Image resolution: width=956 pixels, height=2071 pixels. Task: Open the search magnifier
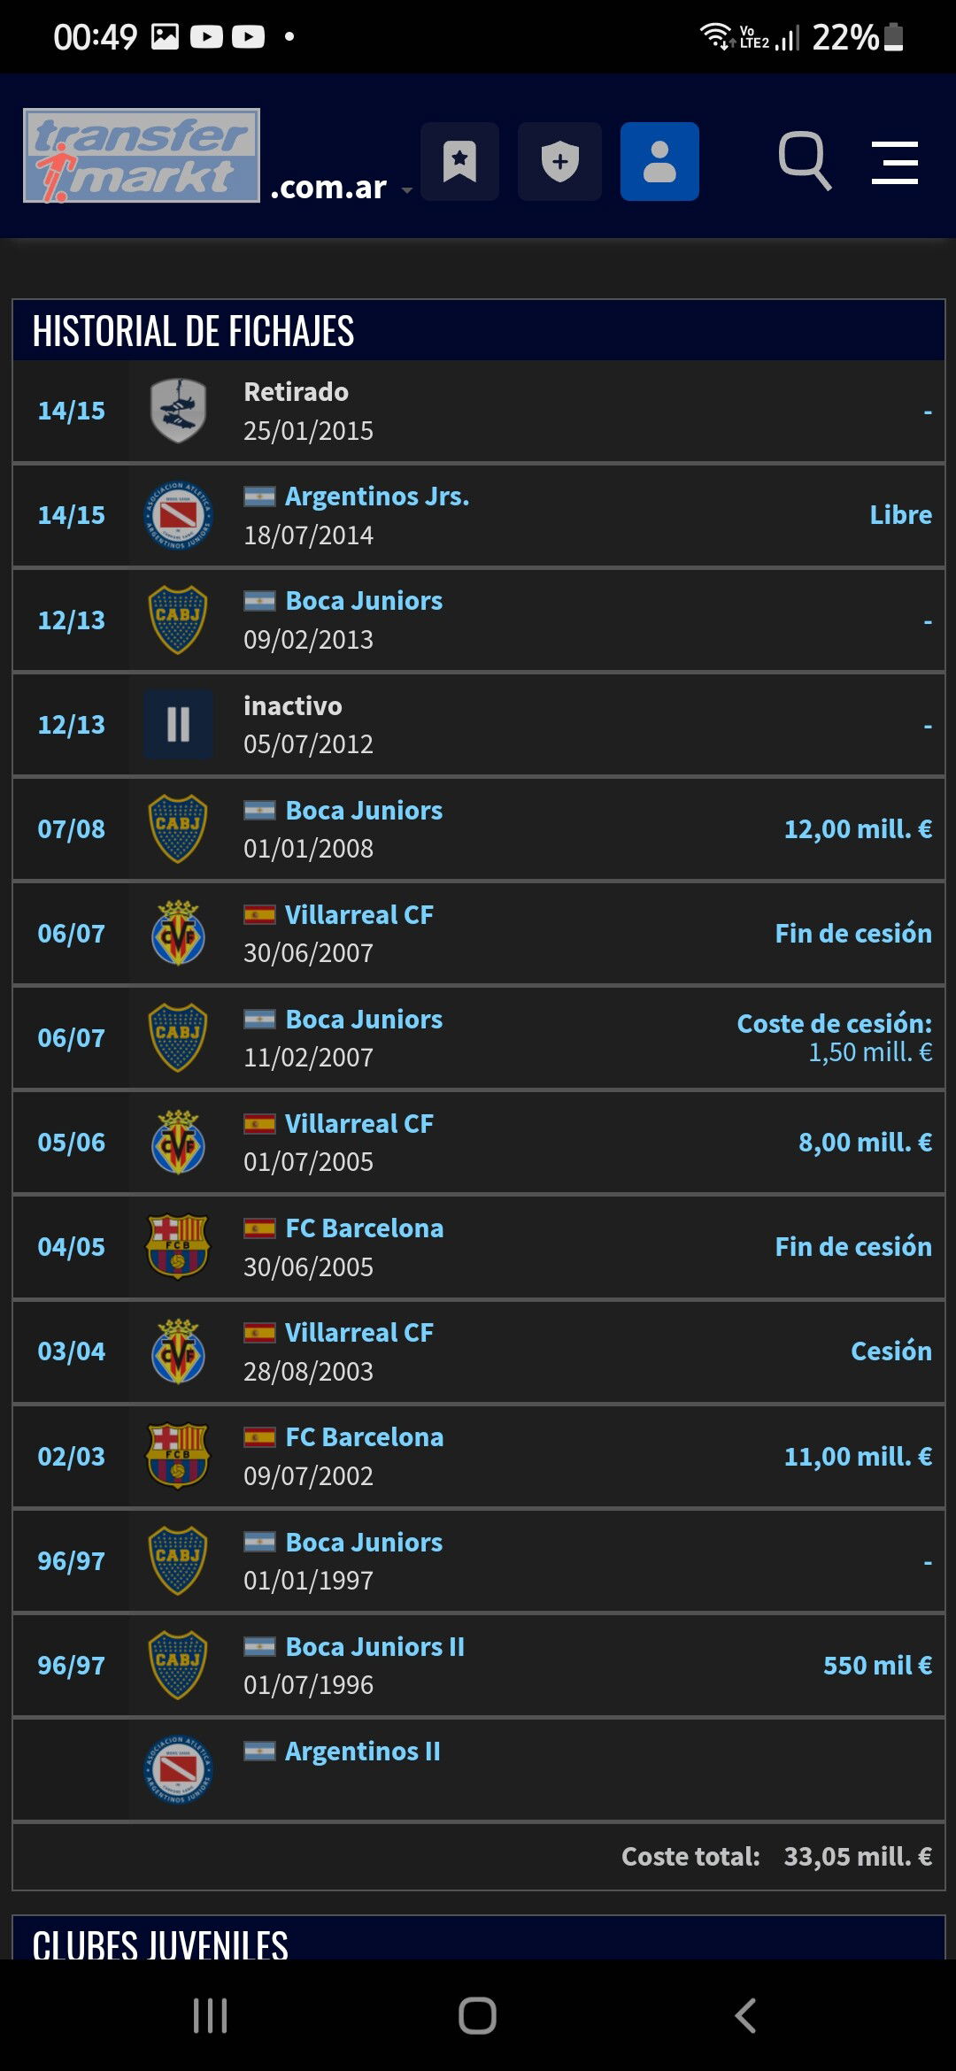point(804,161)
